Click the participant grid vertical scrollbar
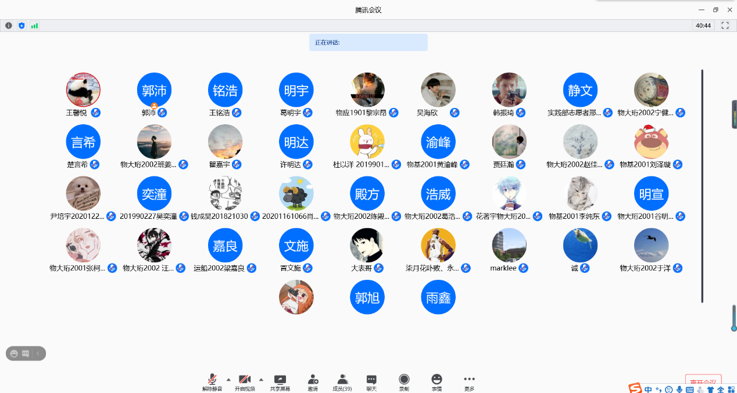 [x=702, y=186]
